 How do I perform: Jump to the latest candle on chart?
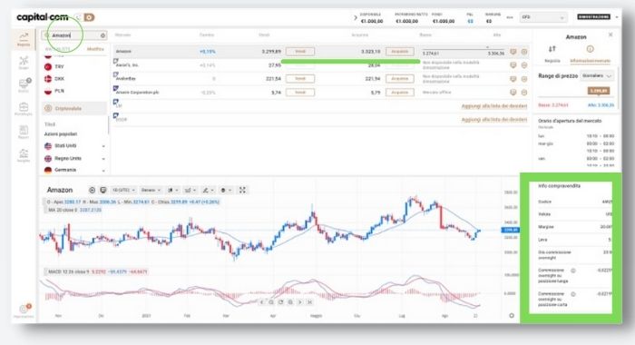(310, 302)
